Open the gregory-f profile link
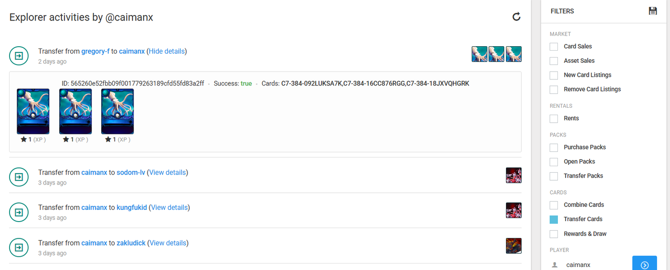670x270 pixels. tap(96, 51)
